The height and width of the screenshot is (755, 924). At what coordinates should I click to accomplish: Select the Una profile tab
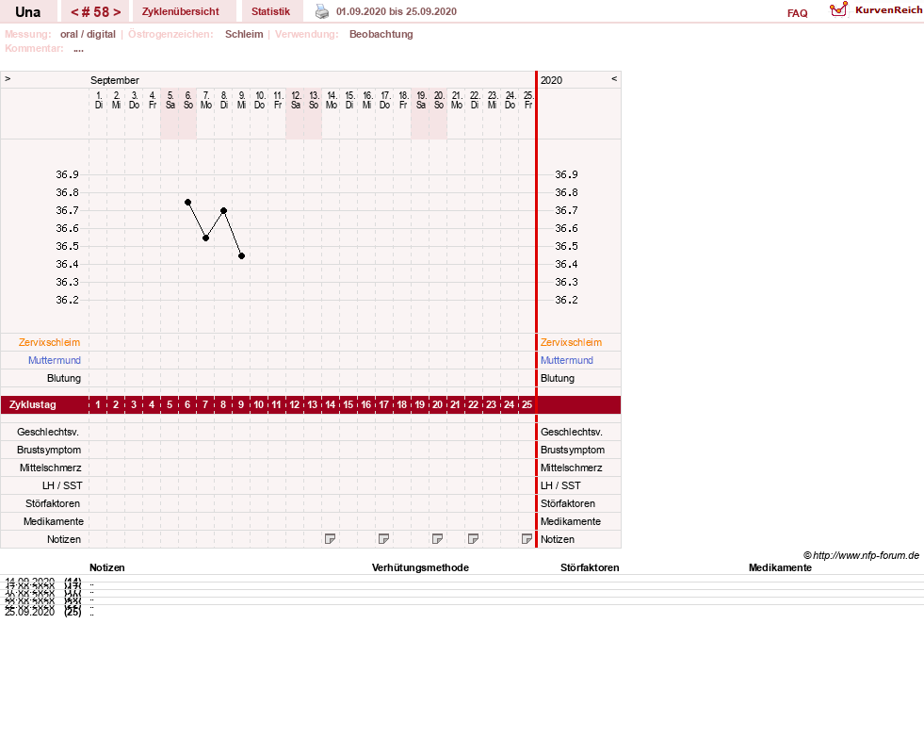click(x=27, y=12)
